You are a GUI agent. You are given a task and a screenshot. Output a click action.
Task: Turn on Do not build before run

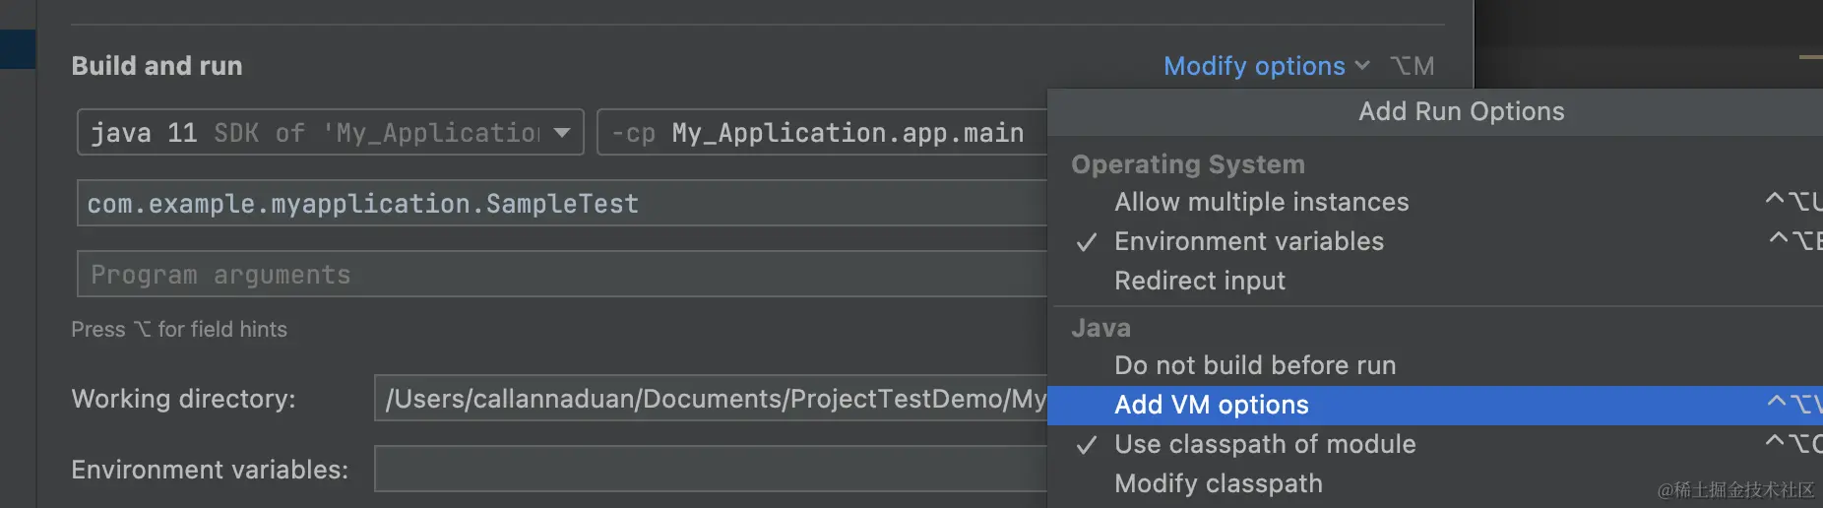pyautogui.click(x=1254, y=365)
